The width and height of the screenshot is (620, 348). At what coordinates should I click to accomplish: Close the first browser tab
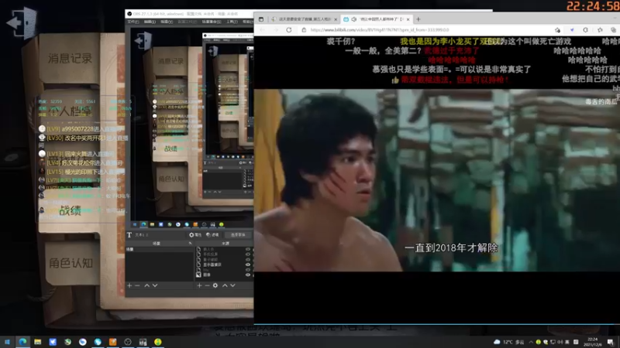pyautogui.click(x=336, y=19)
